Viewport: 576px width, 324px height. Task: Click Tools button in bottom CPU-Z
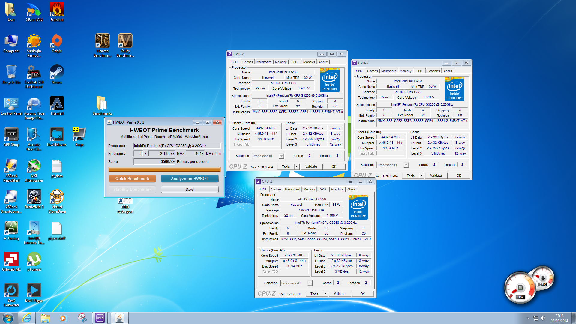[x=314, y=294]
